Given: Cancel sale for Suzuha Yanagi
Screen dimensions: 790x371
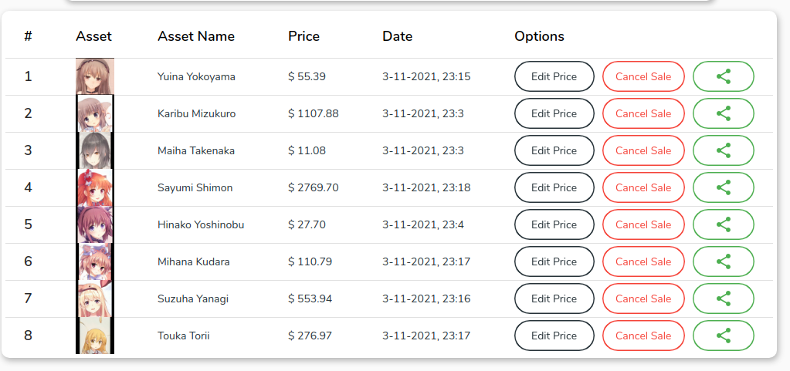Looking at the screenshot, I should pos(643,298).
